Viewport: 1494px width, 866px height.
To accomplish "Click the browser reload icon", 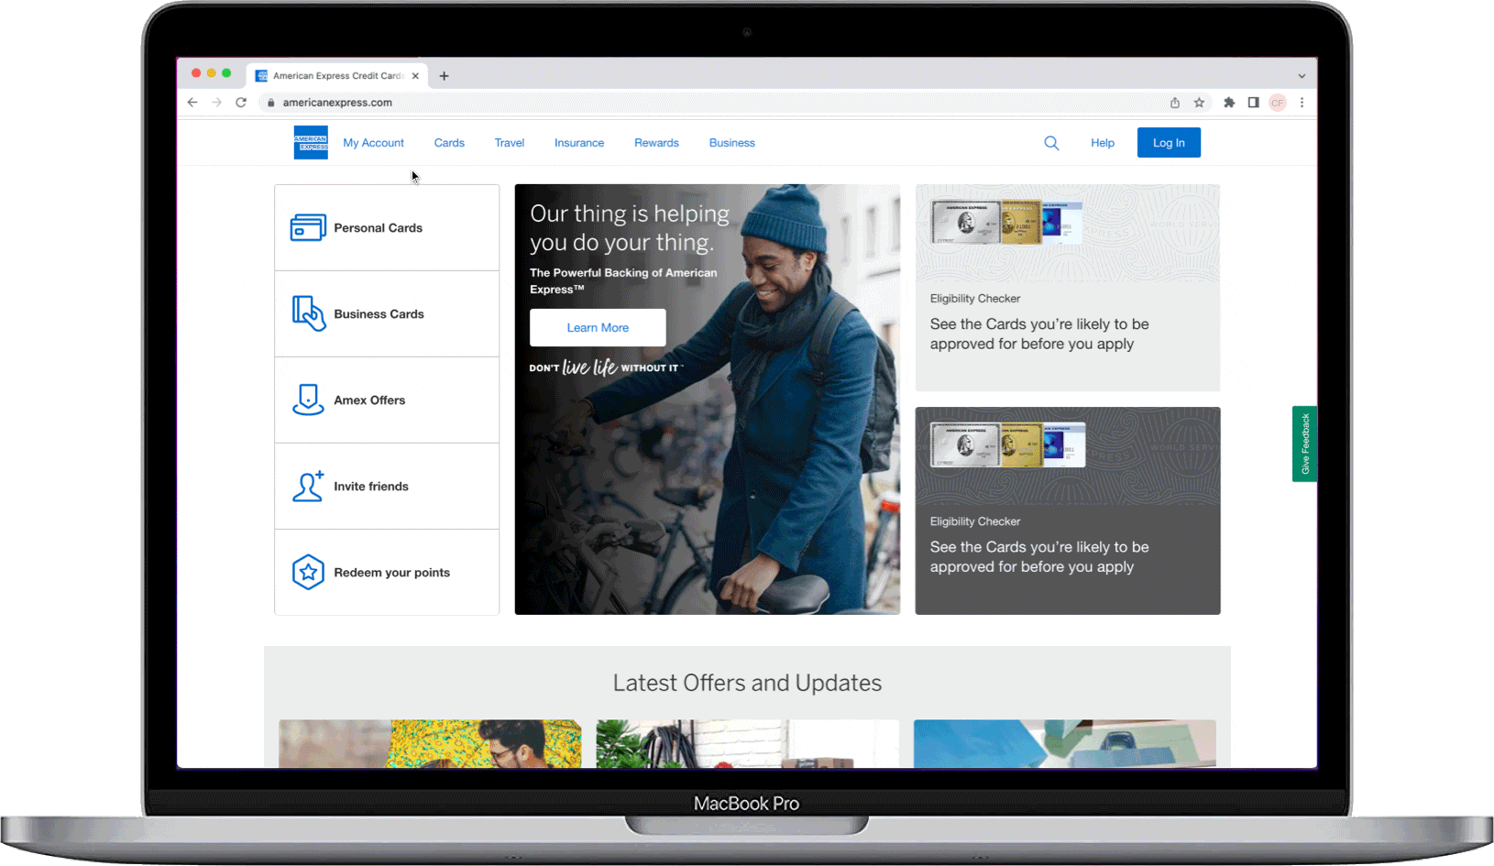I will click(x=241, y=103).
